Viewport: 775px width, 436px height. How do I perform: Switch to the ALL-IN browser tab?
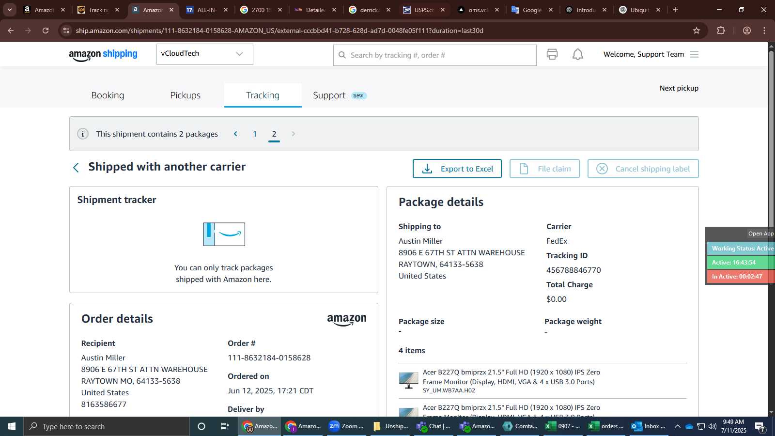click(x=207, y=10)
